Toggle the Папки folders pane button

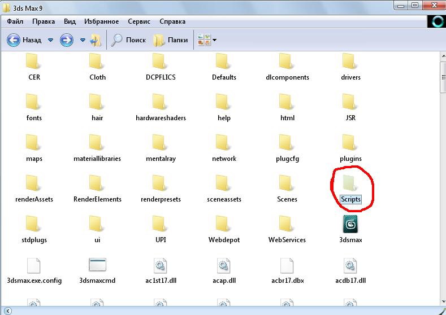tap(170, 40)
